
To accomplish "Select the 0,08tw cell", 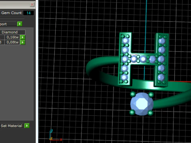I will (12, 43).
